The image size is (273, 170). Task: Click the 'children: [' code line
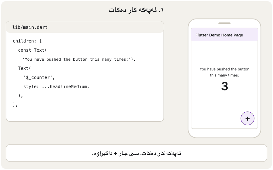pos(27,41)
